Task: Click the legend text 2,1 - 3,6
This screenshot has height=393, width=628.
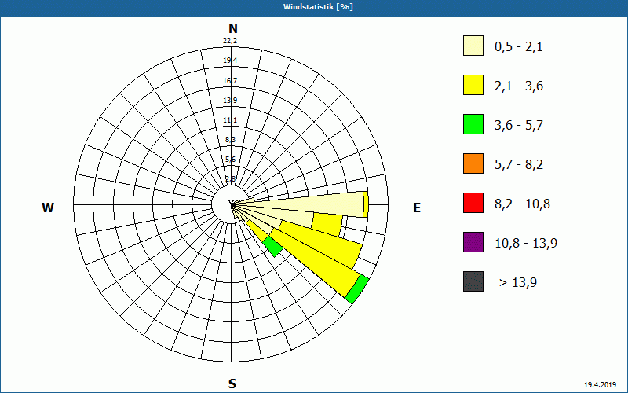Action: click(x=519, y=86)
